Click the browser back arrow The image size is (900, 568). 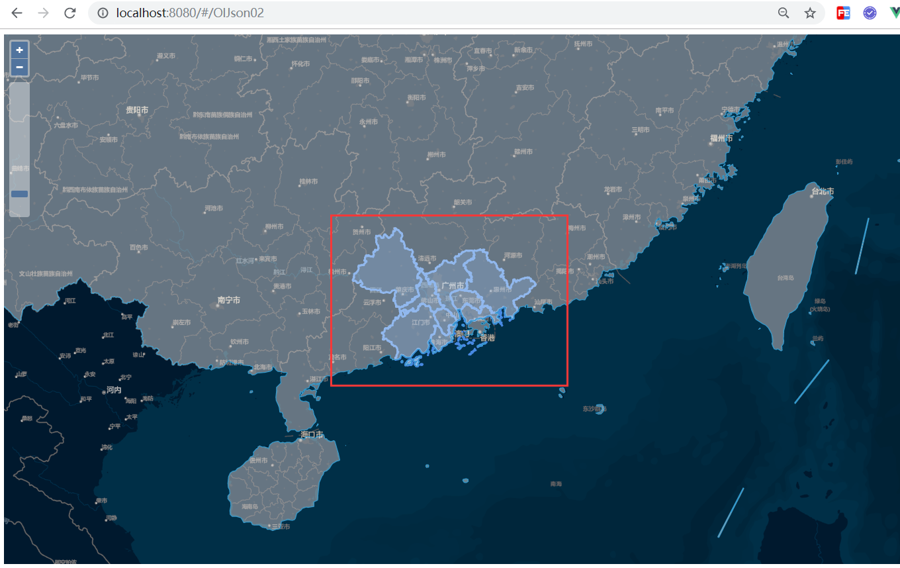(x=16, y=13)
